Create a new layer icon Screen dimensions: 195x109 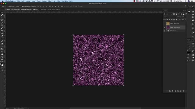[181, 91]
